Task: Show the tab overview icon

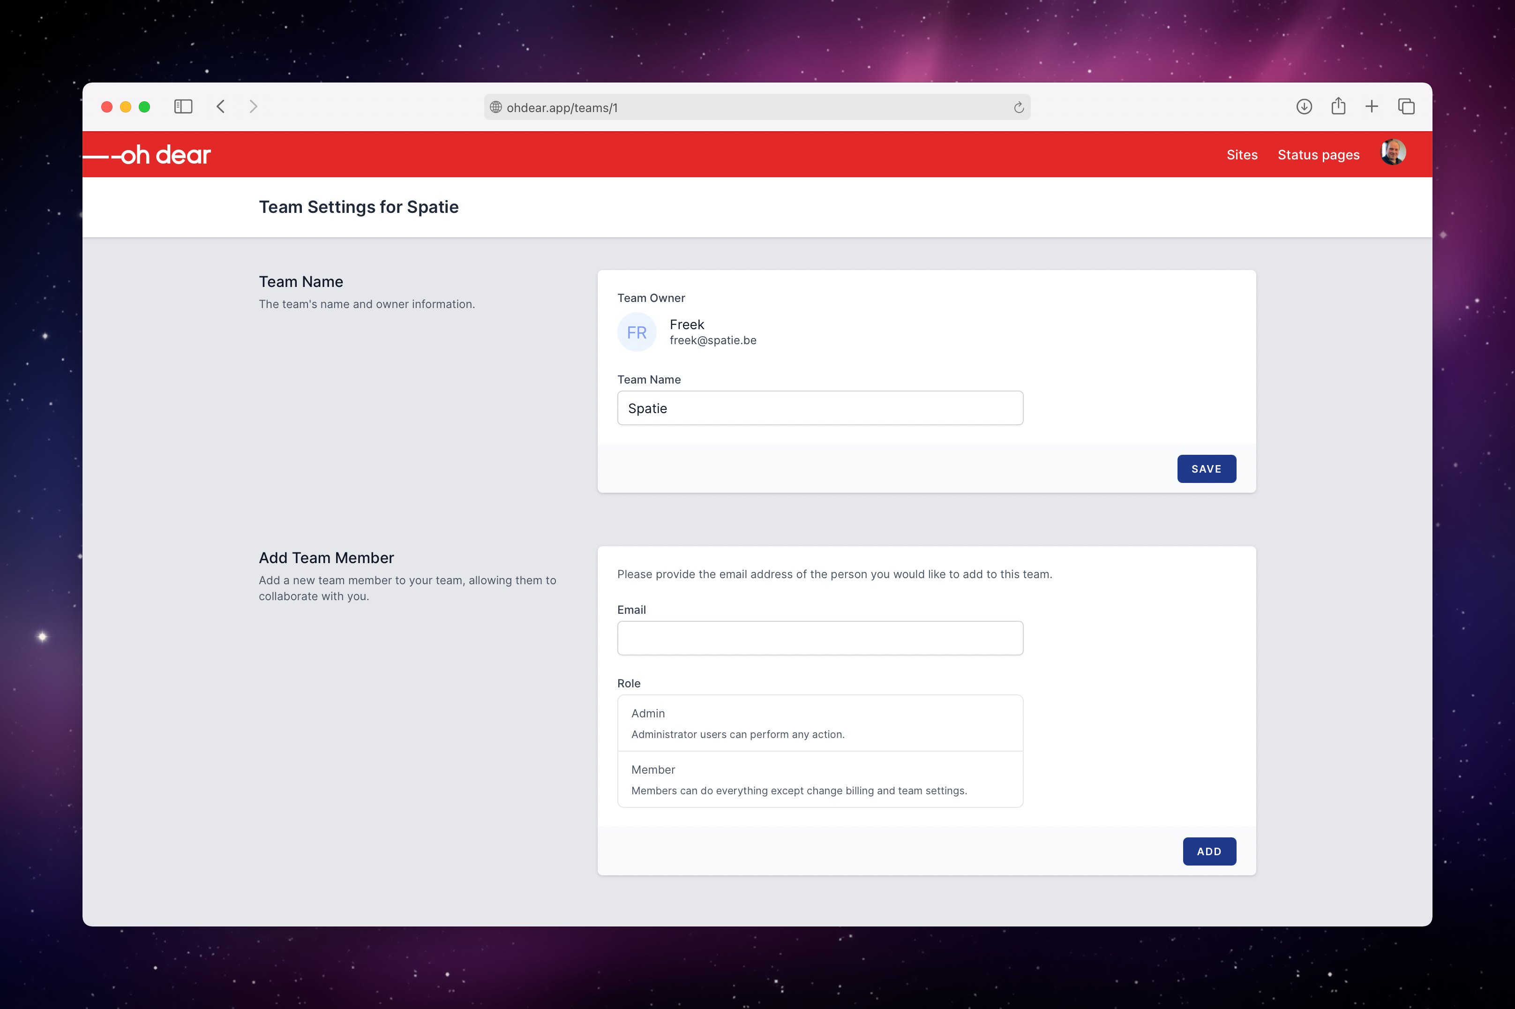Action: pyautogui.click(x=1406, y=106)
